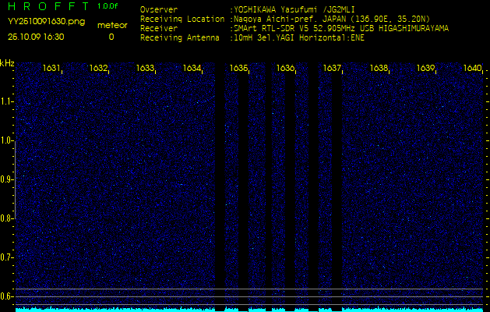Click the Receiving Location label

182,19
